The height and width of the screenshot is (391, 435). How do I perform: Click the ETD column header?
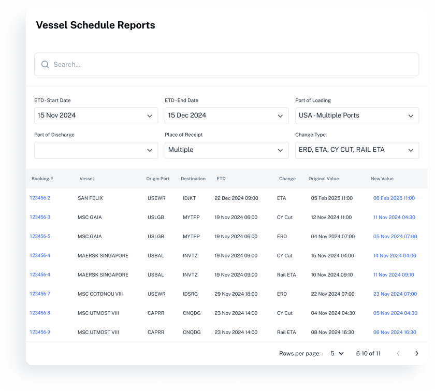click(x=221, y=179)
